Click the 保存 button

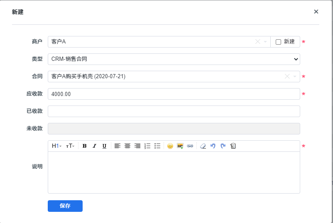coord(65,206)
